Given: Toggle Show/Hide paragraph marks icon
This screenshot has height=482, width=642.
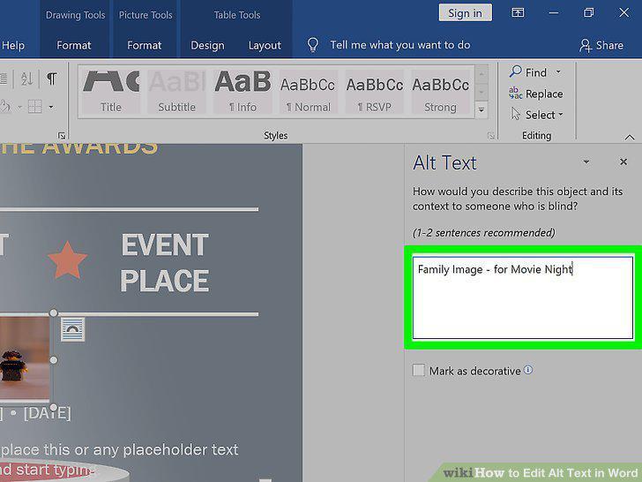Looking at the screenshot, I should pyautogui.click(x=51, y=79).
